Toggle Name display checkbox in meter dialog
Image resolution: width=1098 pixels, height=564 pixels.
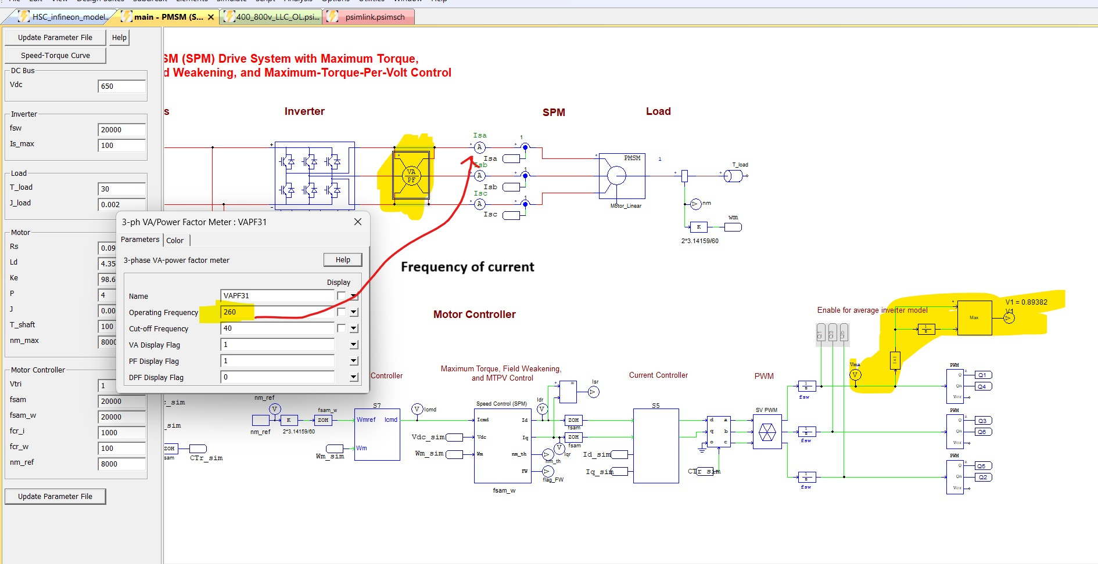[341, 296]
